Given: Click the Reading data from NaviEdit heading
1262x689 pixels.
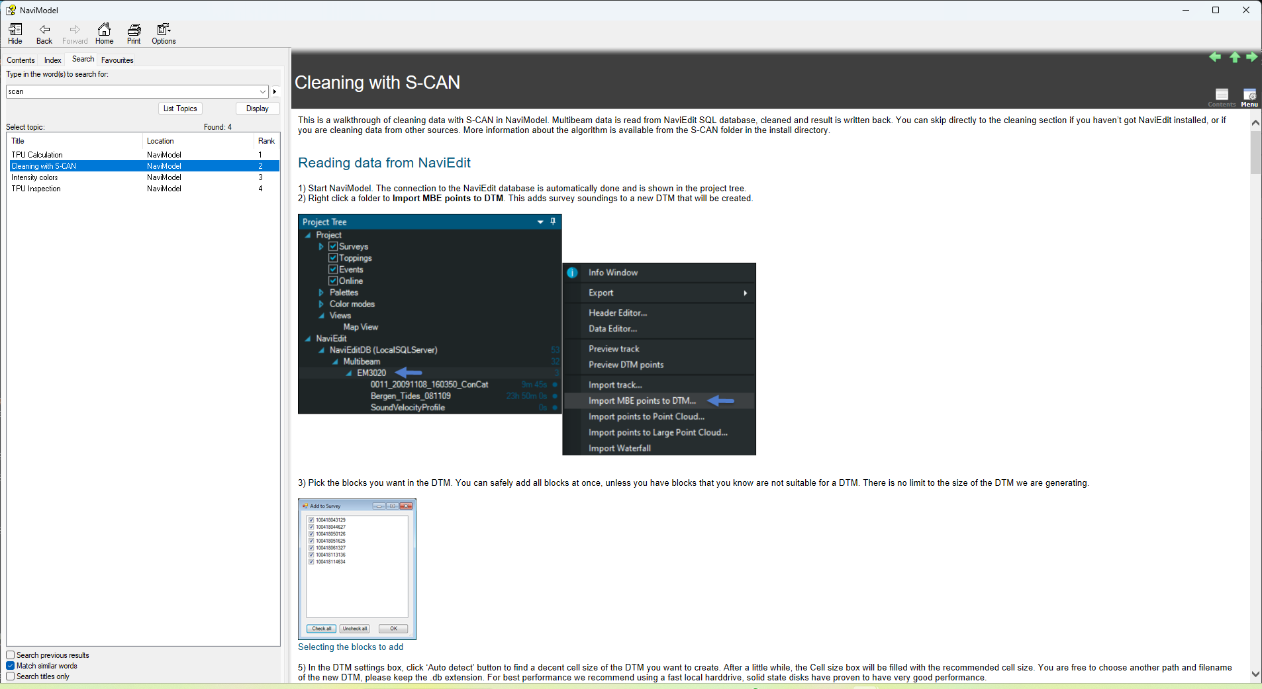Looking at the screenshot, I should click(x=384, y=163).
